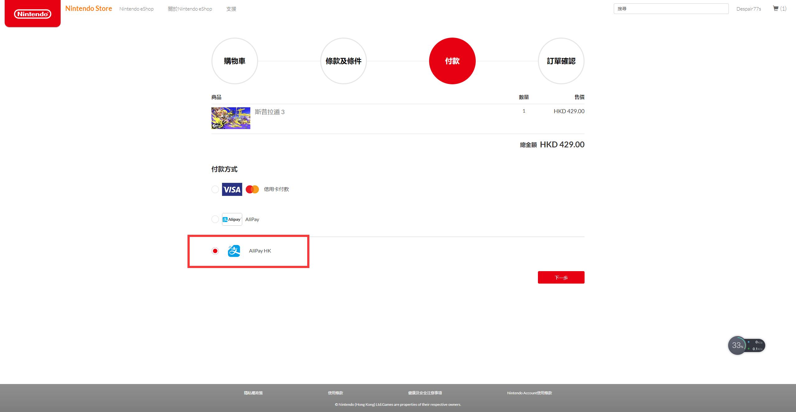Screen dimensions: 796x412
Task: Select the credit card payment radio button
Action: pos(215,189)
